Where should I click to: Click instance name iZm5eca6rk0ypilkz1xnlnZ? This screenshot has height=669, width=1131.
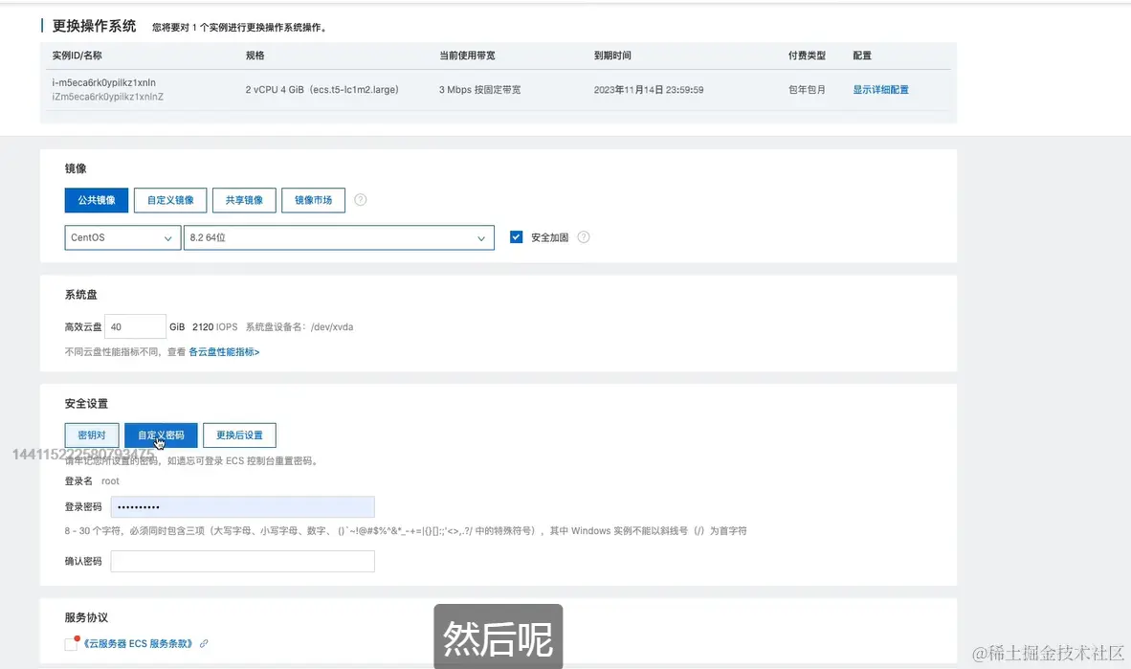tap(107, 97)
